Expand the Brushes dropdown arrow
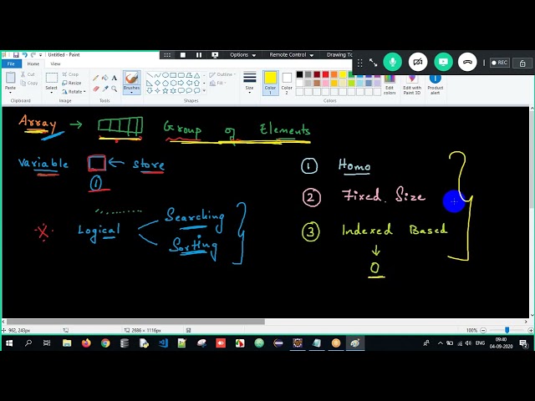535x401 pixels. [x=131, y=93]
